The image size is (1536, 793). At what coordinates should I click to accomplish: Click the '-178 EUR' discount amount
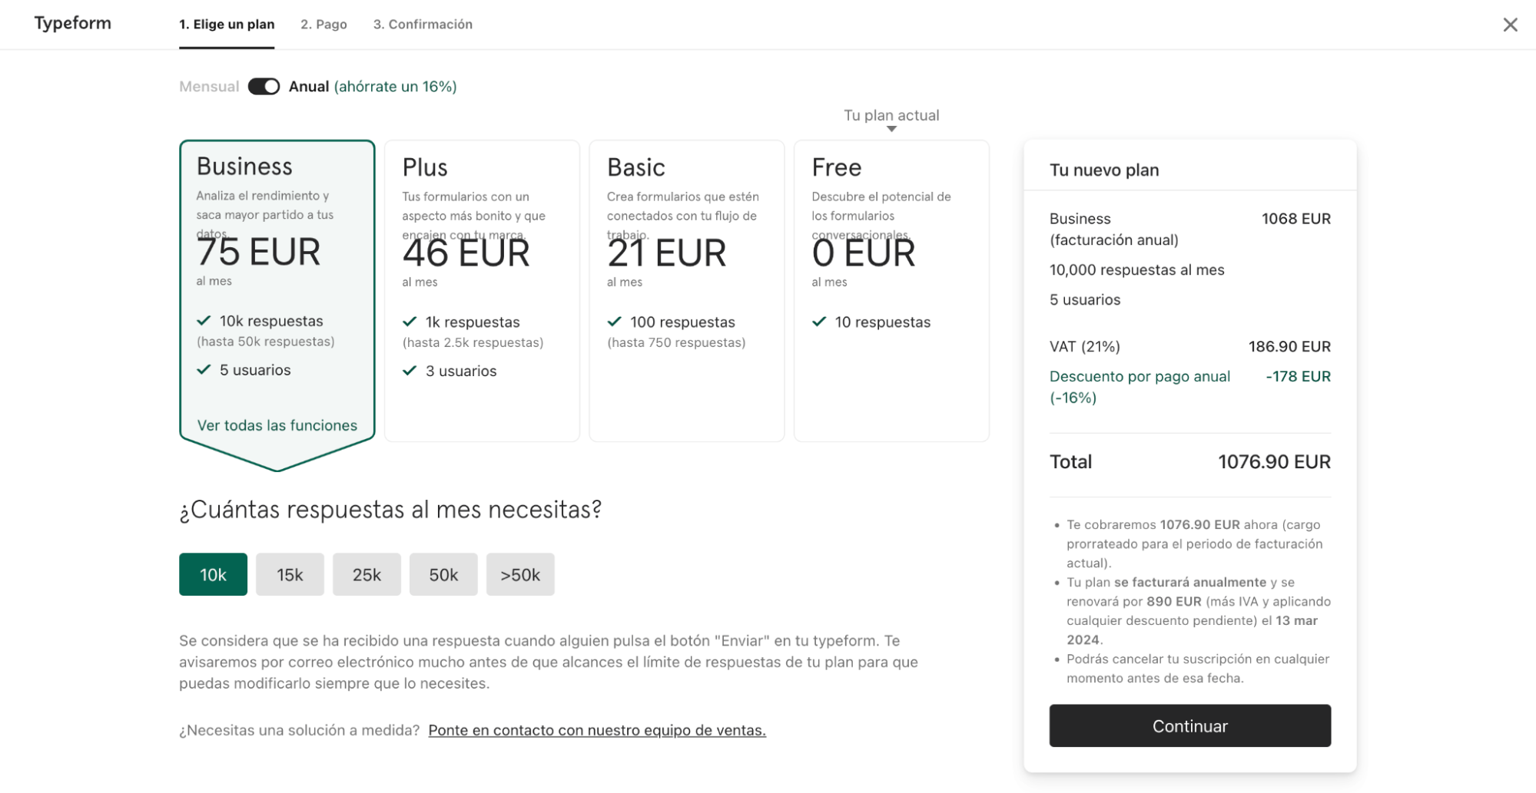tap(1298, 376)
